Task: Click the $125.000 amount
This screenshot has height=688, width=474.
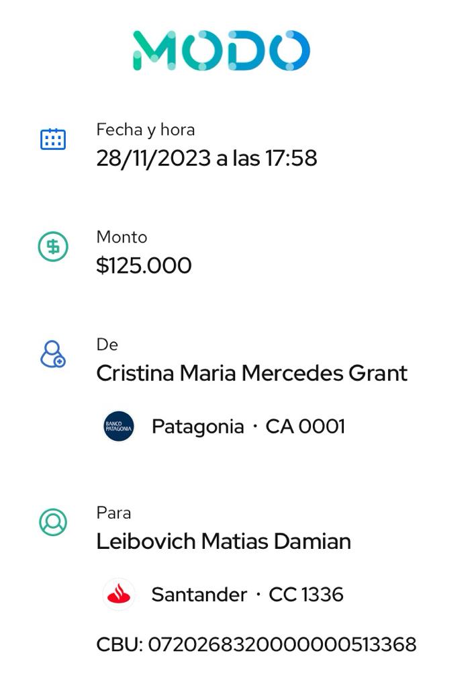Action: point(144,266)
